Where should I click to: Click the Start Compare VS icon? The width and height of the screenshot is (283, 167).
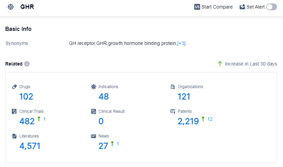(197, 7)
